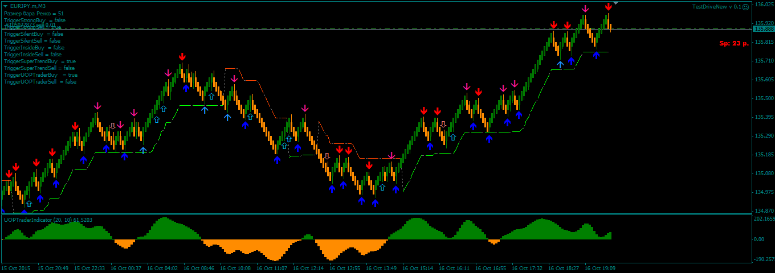The height and width of the screenshot is (273, 775).
Task: Click the '16 Oct 15:14' time axis label
Action: [x=417, y=268]
